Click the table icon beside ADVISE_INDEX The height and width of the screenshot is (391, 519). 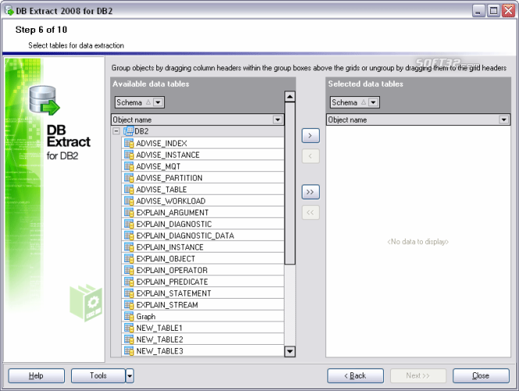[129, 143]
